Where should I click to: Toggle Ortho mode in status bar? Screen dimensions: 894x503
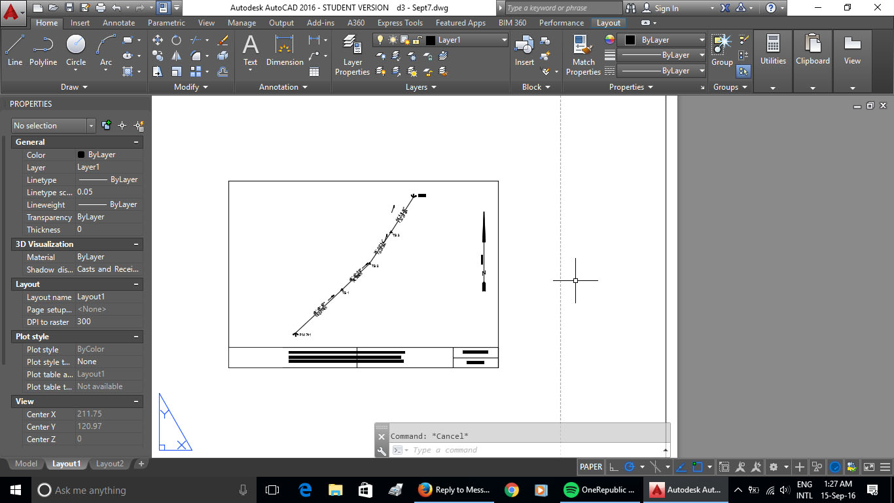click(x=613, y=467)
